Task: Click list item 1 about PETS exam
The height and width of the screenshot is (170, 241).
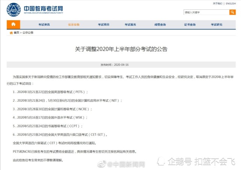Action: pyautogui.click(x=50, y=92)
